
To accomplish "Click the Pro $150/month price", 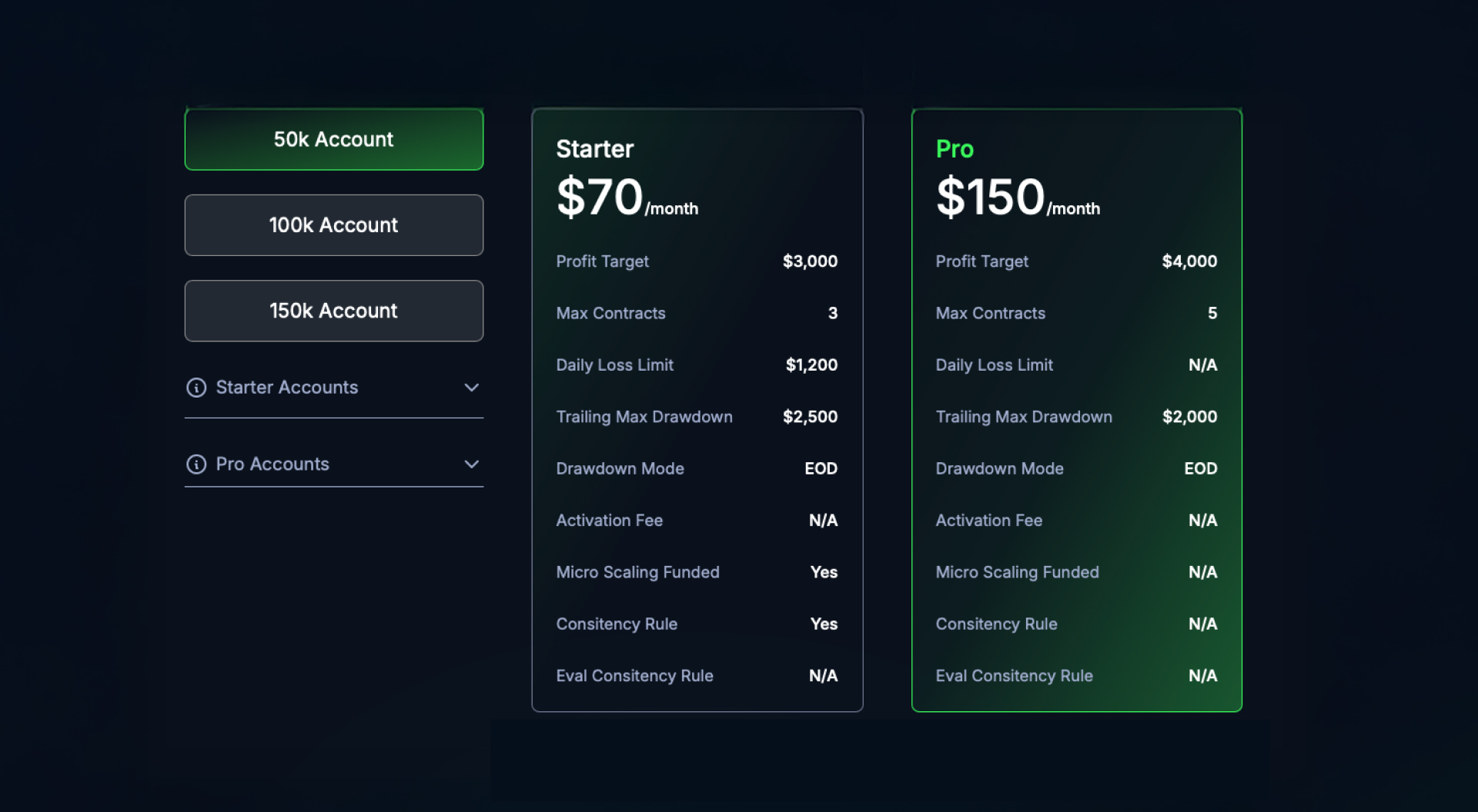I will [x=1018, y=198].
